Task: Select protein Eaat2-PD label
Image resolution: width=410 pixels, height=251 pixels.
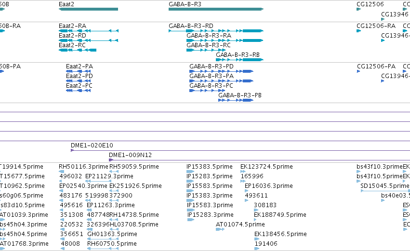Action: [x=79, y=76]
